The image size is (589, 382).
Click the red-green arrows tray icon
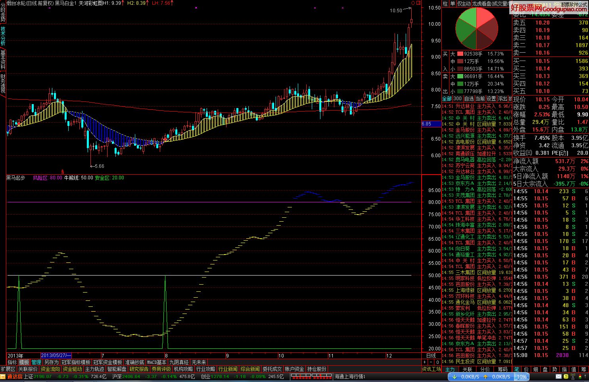580,376
